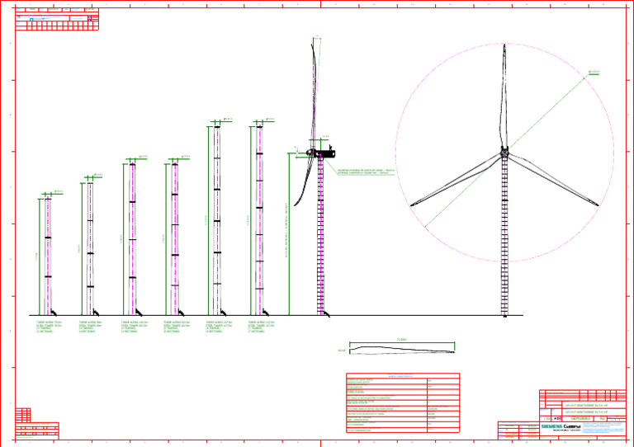
Task: Click the caption text under the shortest tower
Action: pos(49,327)
